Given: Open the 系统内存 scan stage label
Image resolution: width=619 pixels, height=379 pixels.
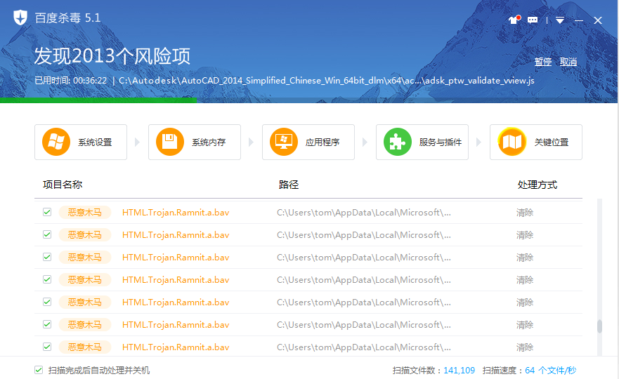Looking at the screenshot, I should pos(209,142).
